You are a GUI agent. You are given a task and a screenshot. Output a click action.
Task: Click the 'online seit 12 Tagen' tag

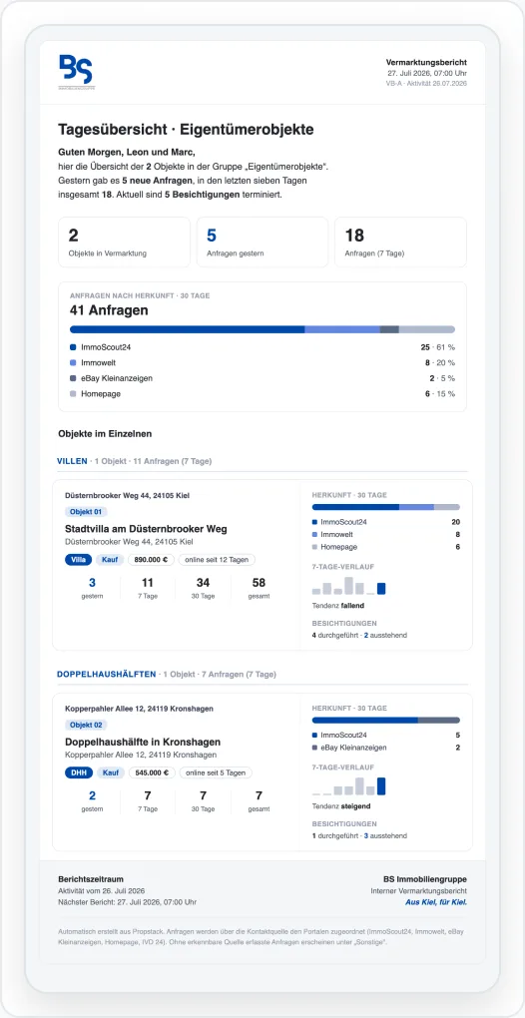click(x=218, y=560)
